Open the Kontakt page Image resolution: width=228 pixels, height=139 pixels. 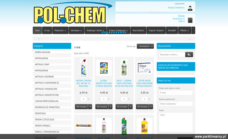[x=172, y=30]
